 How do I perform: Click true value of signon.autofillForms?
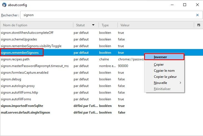(121, 99)
